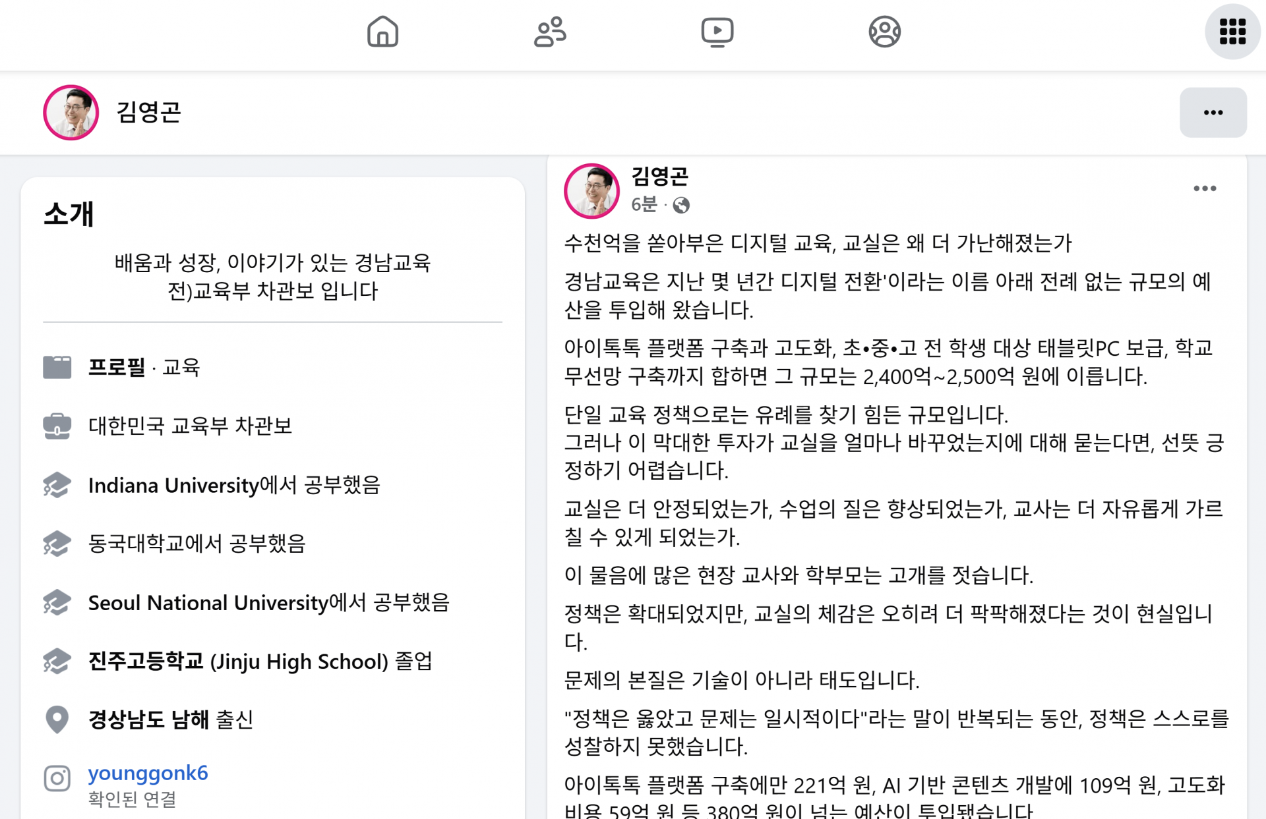Click the 김영곤 author name on post
This screenshot has width=1266, height=819.
(659, 176)
